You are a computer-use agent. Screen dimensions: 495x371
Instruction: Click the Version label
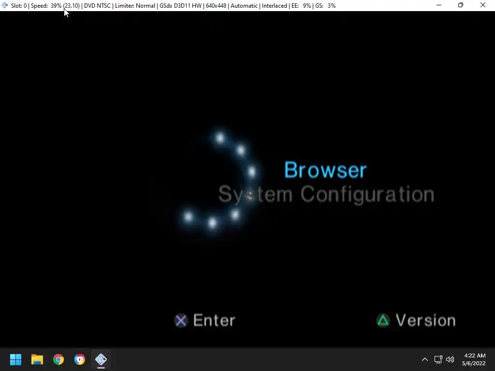425,321
